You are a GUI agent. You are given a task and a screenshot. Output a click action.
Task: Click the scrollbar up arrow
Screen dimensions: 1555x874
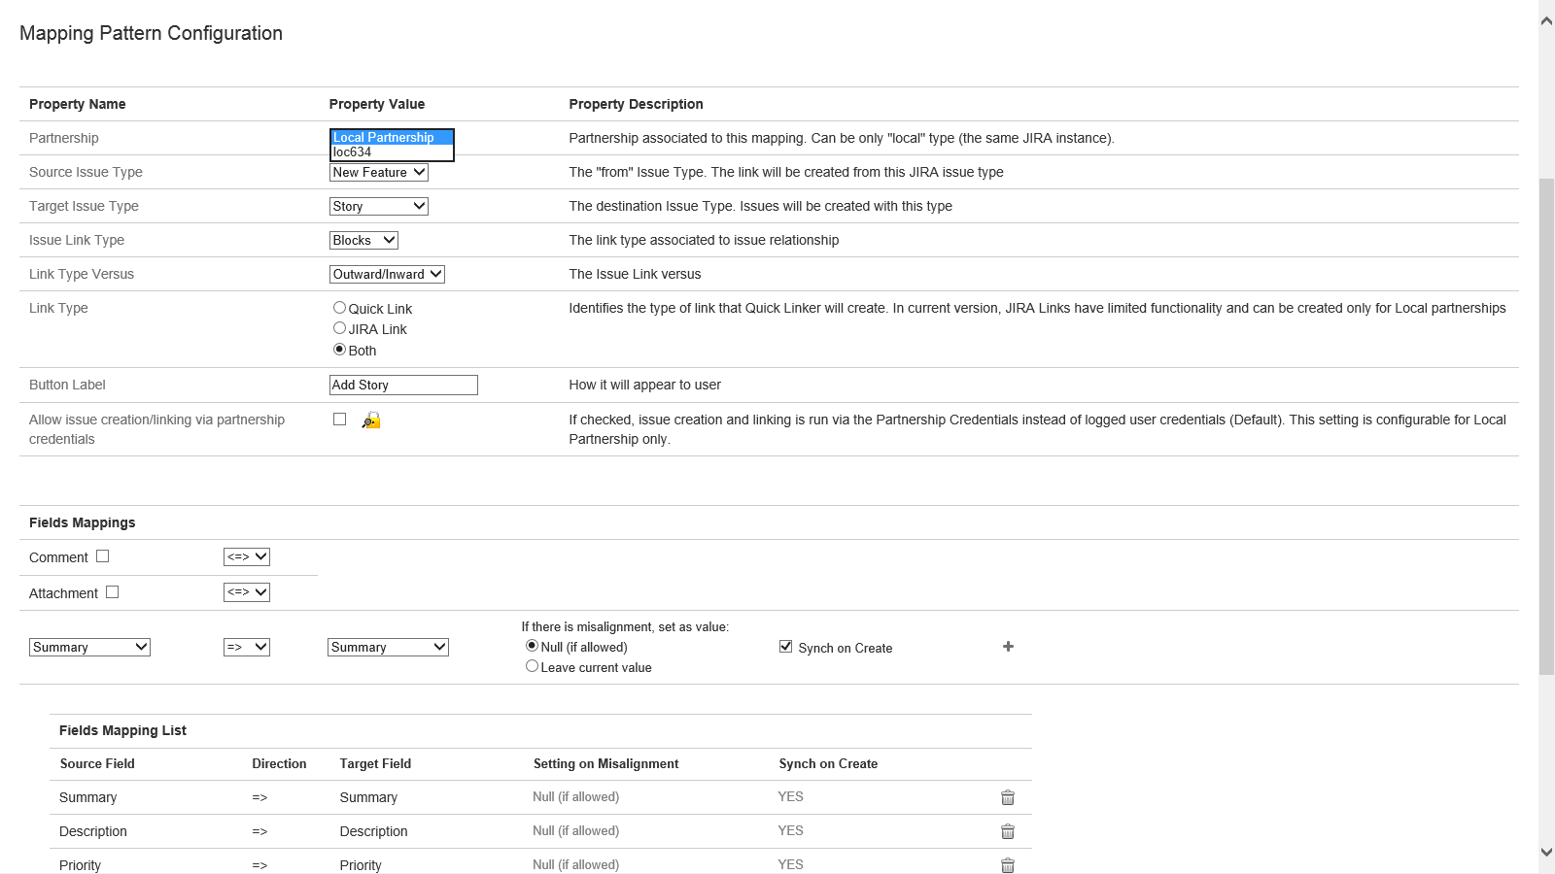click(x=1546, y=20)
